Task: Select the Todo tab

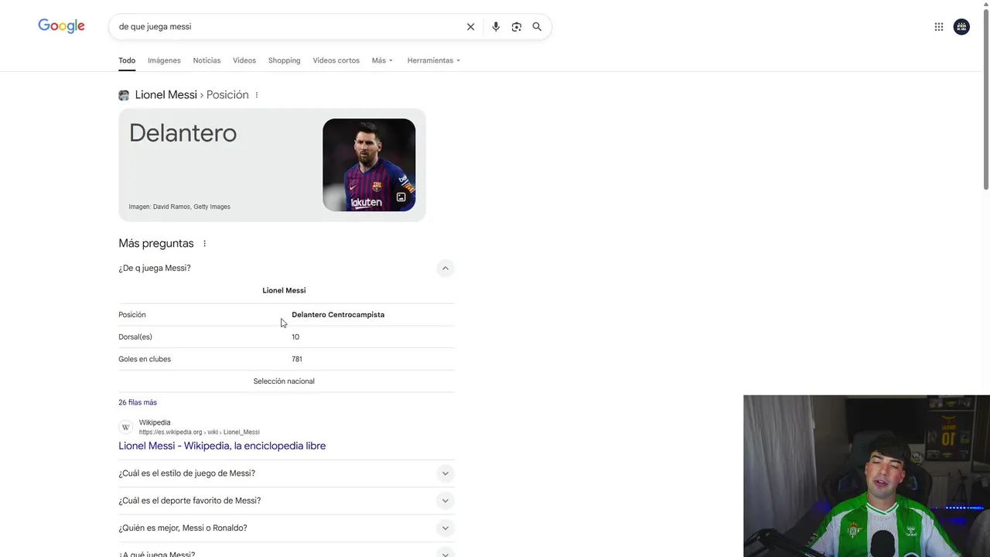Action: coord(127,60)
